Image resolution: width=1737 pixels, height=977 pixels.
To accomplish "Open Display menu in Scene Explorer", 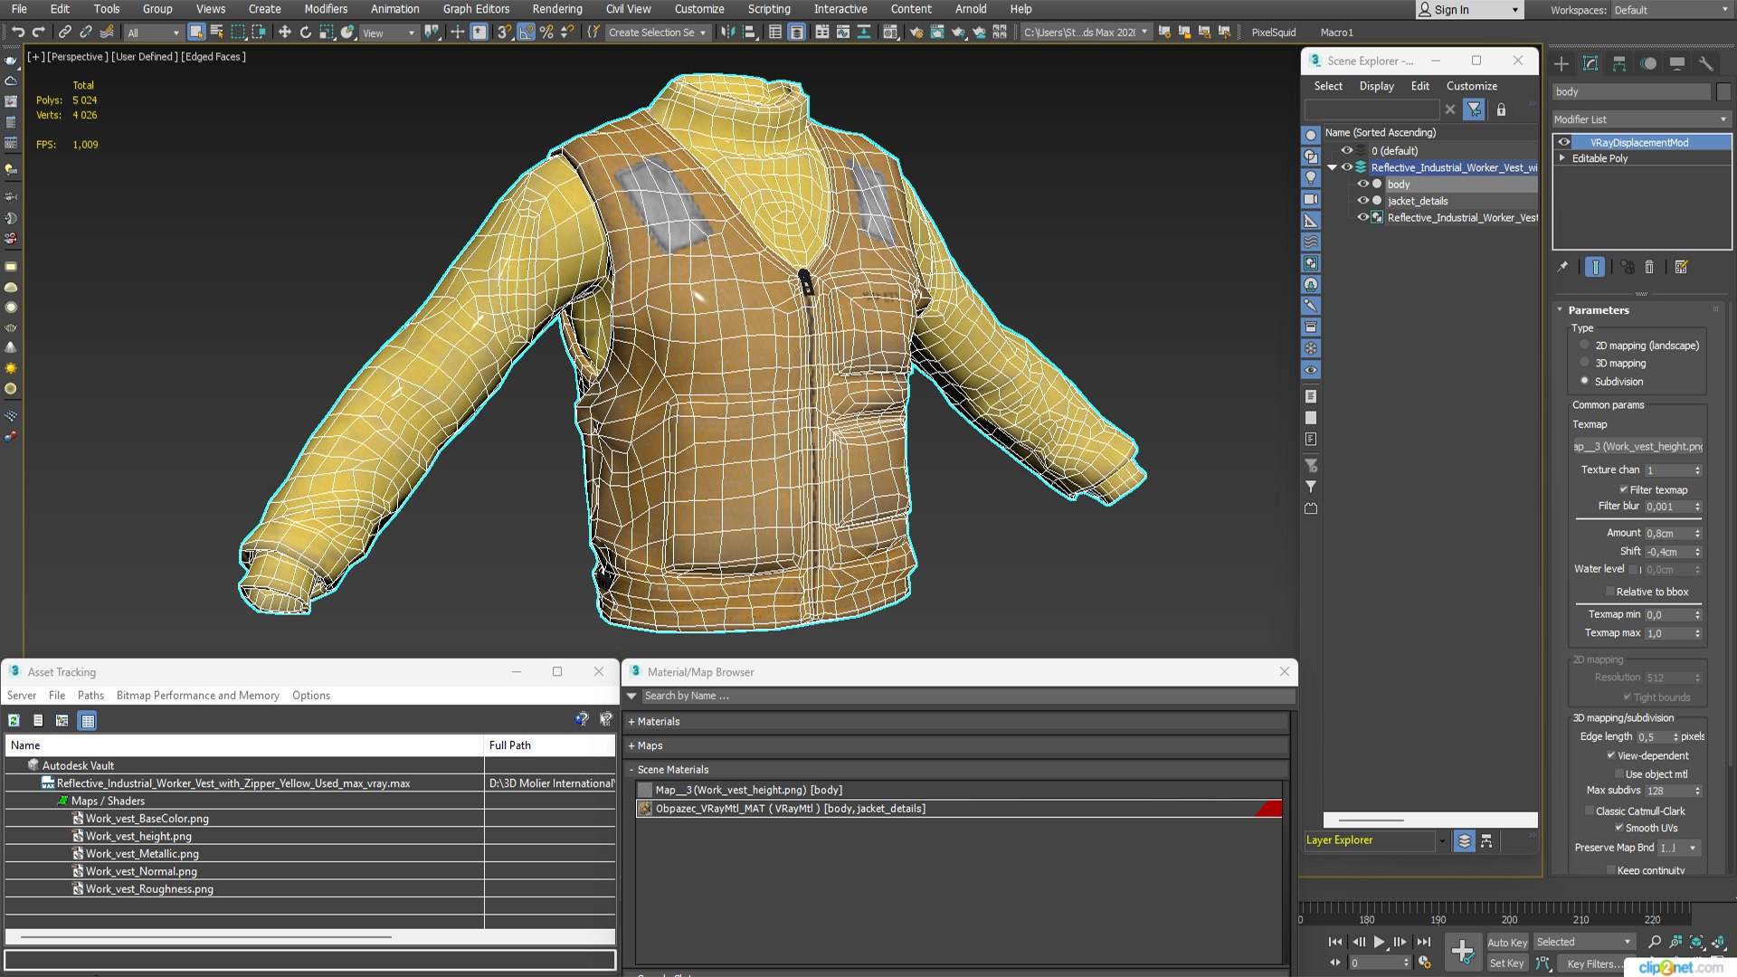I will (x=1376, y=86).
